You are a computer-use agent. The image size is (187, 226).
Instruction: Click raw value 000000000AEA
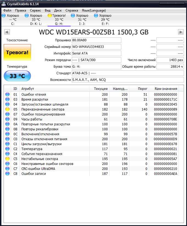pos(166,174)
